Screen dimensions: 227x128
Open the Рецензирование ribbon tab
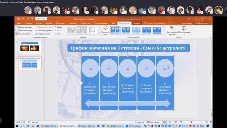tap(101, 23)
